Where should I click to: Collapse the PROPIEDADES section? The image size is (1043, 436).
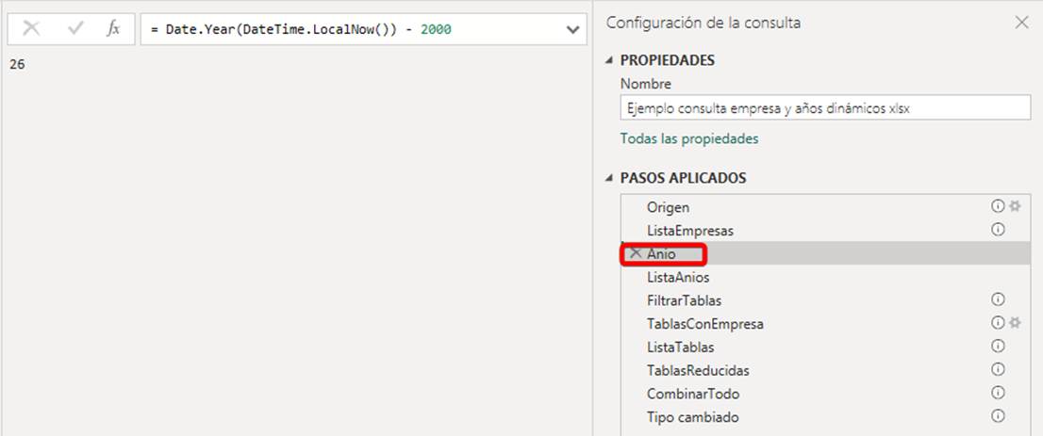609,60
